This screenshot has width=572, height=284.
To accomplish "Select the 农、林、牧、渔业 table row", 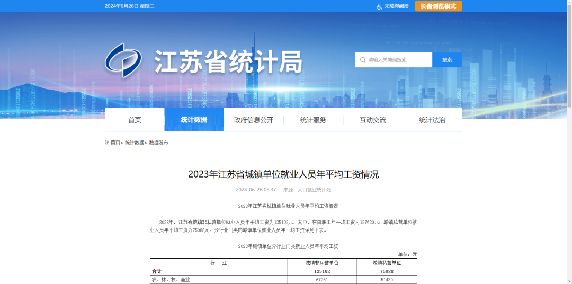I will [171, 279].
